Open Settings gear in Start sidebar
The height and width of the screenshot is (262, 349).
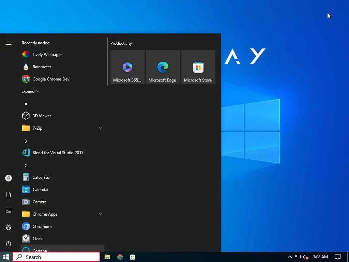click(x=9, y=227)
